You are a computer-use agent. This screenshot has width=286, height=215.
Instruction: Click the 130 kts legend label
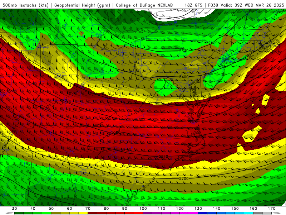198,209
